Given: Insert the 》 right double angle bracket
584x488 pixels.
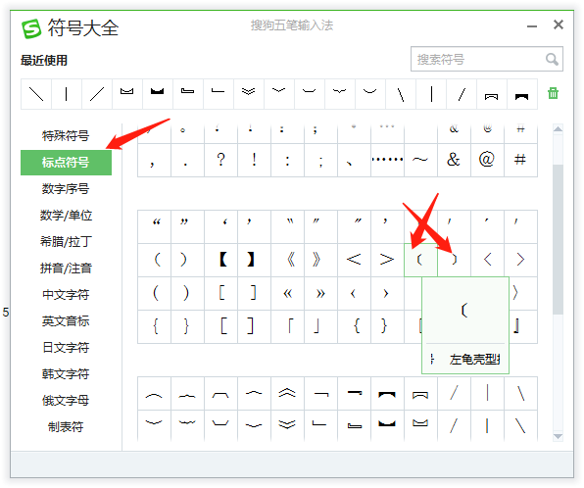Looking at the screenshot, I should (320, 260).
